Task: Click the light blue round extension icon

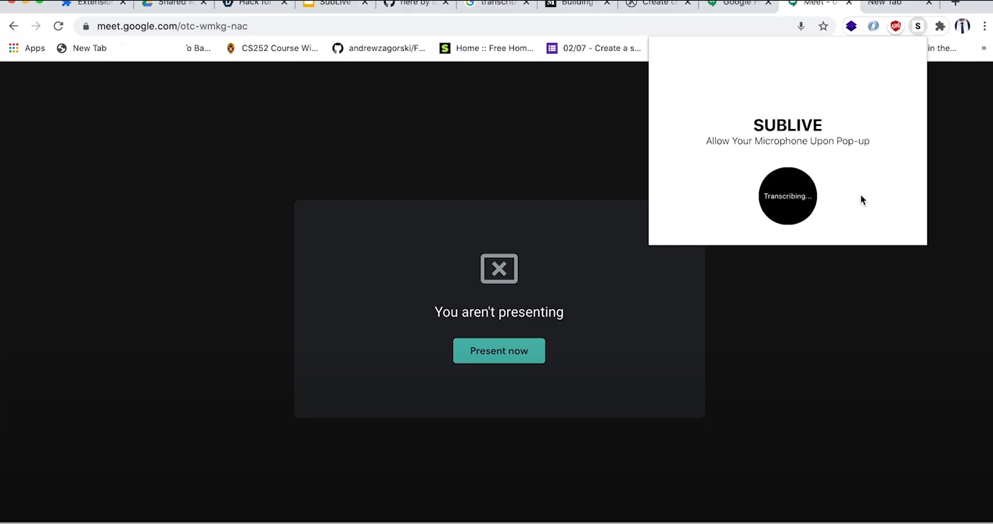Action: pyautogui.click(x=873, y=27)
